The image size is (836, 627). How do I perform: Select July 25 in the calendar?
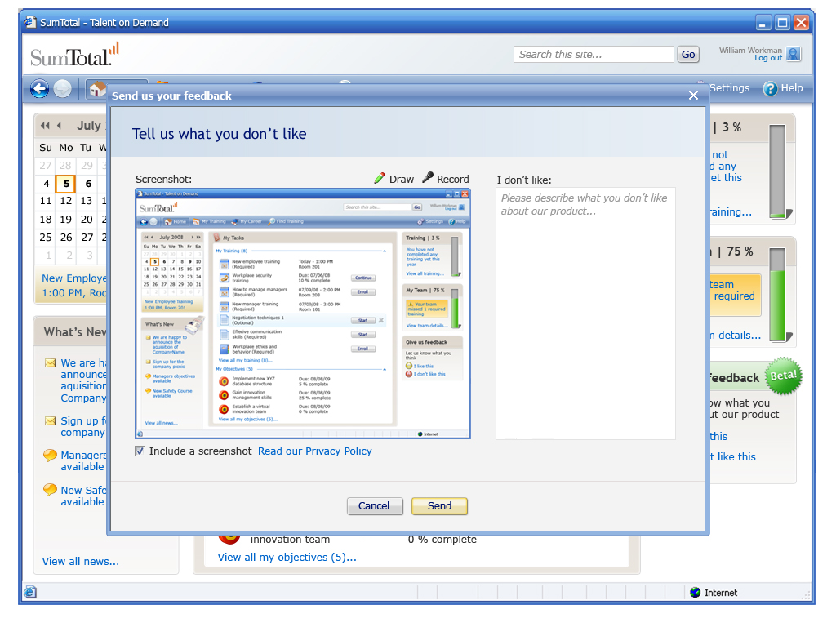pos(46,238)
